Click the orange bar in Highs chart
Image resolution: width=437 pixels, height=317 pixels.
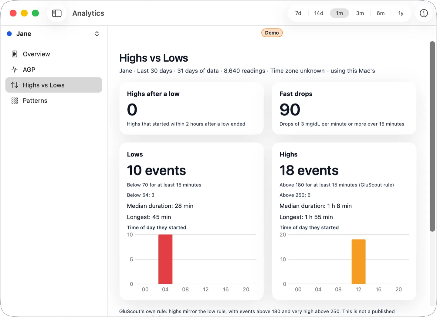(358, 262)
